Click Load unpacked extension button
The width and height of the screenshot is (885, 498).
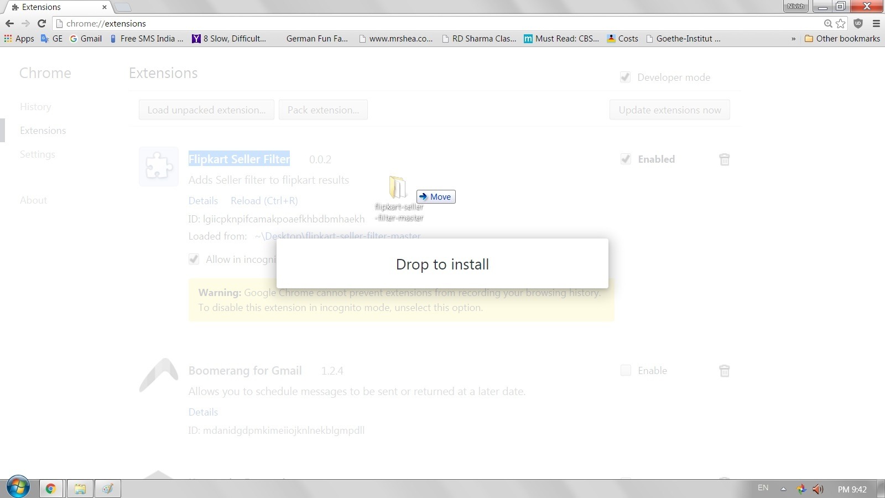pos(206,110)
